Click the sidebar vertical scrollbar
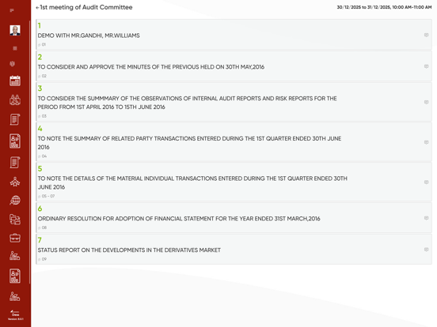 tap(29, 152)
